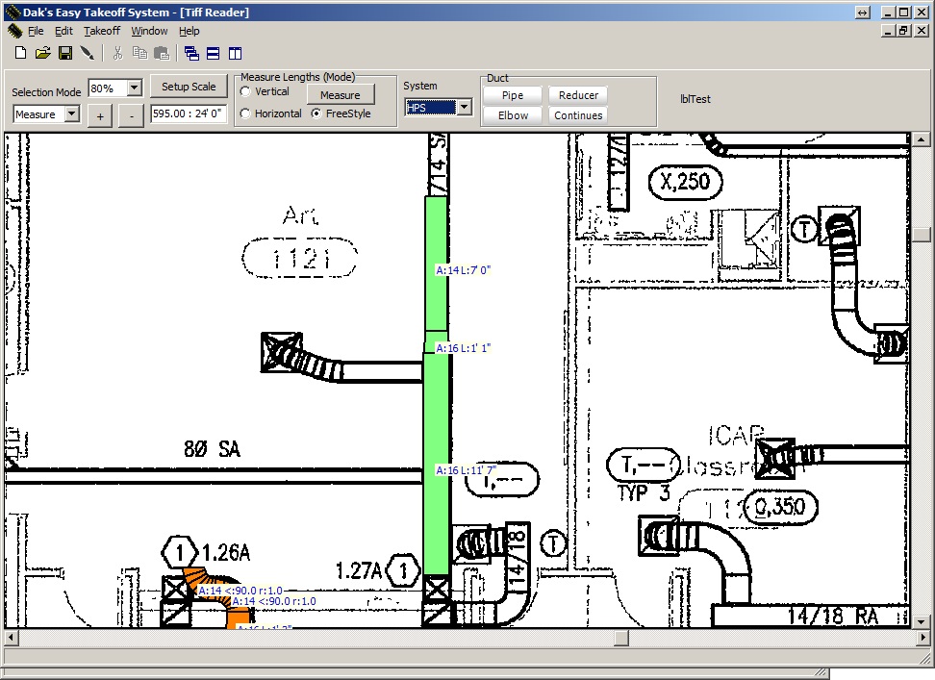This screenshot has height=680, width=935.
Task: Expand the Measure selection mode dropdown
Action: (x=71, y=114)
